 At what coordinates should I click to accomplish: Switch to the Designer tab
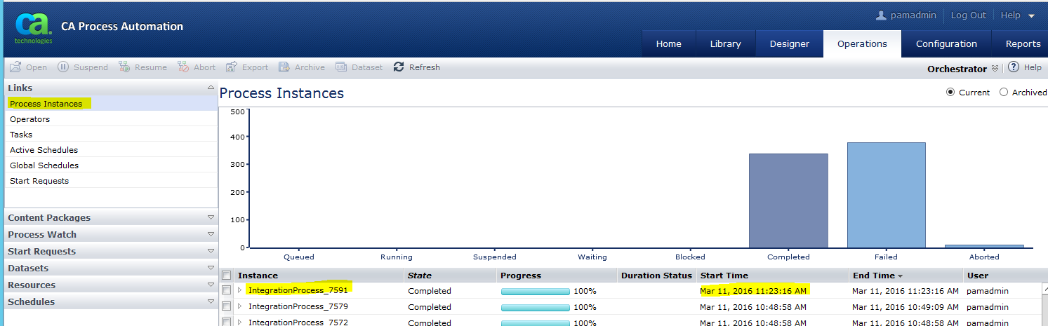(x=789, y=43)
